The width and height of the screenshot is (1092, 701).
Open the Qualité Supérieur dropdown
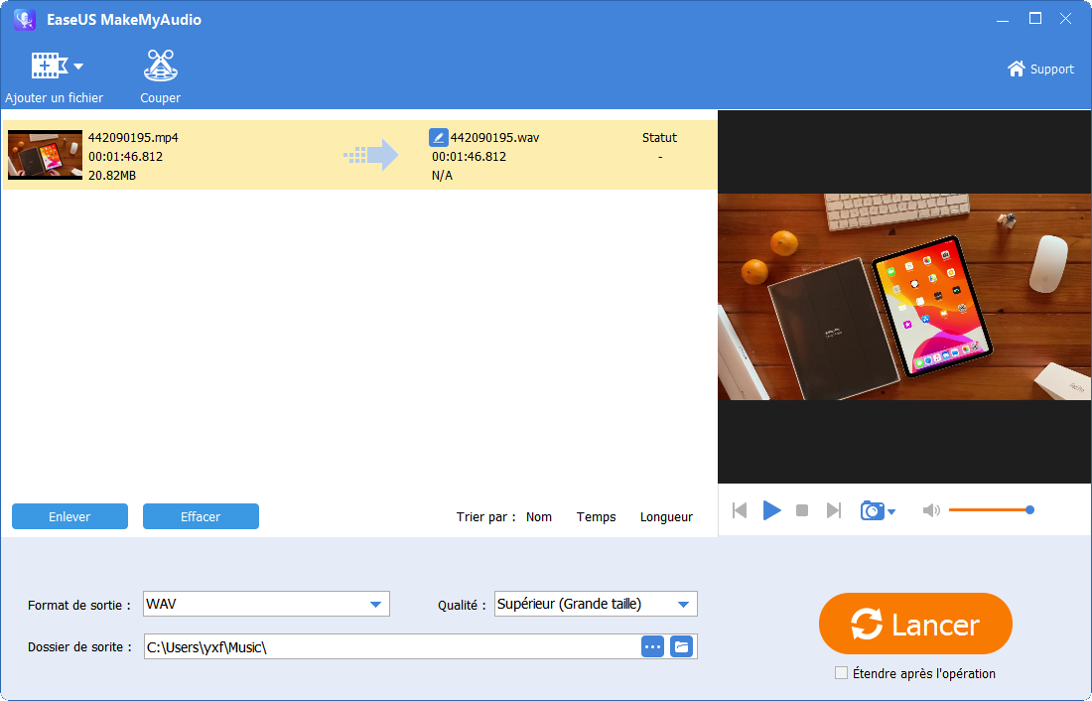click(x=597, y=604)
